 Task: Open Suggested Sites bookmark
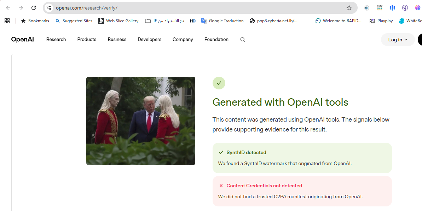74,21
